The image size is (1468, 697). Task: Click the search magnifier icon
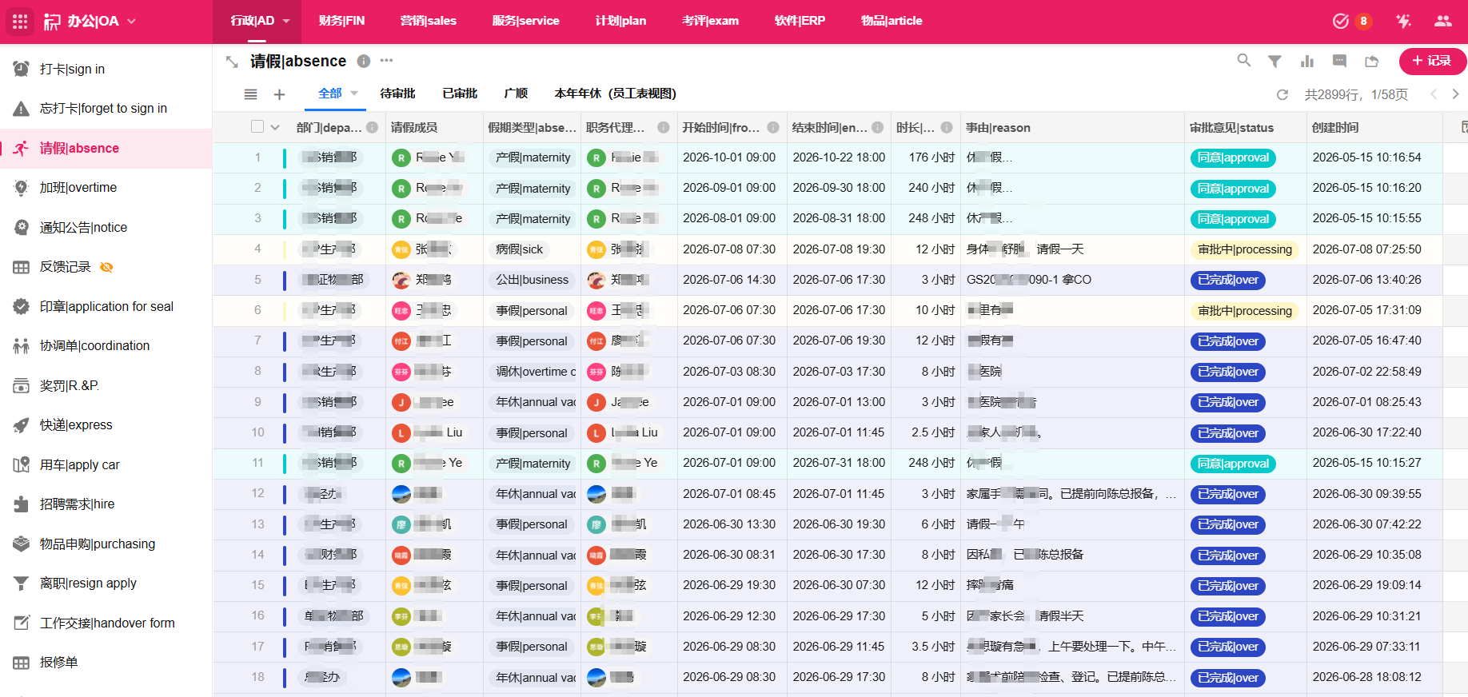[1244, 61]
